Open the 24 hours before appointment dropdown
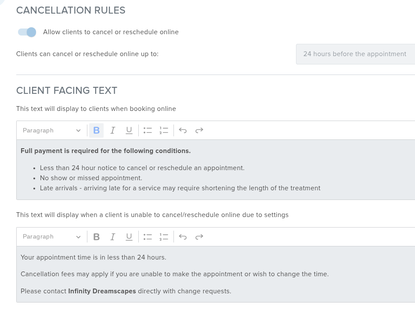This screenshot has width=415, height=310. pos(355,54)
